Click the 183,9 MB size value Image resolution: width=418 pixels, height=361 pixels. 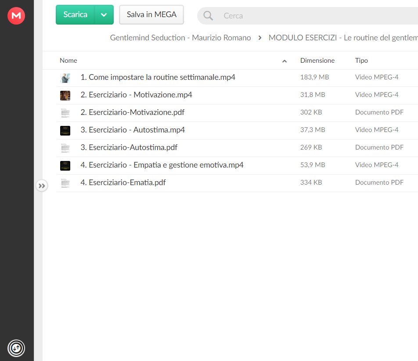coord(314,77)
